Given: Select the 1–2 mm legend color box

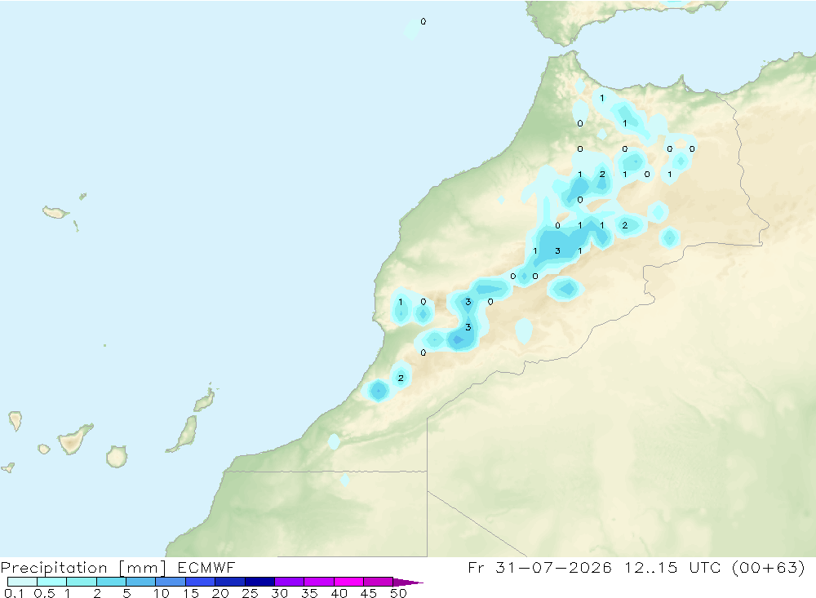Looking at the screenshot, I should 82,582.
